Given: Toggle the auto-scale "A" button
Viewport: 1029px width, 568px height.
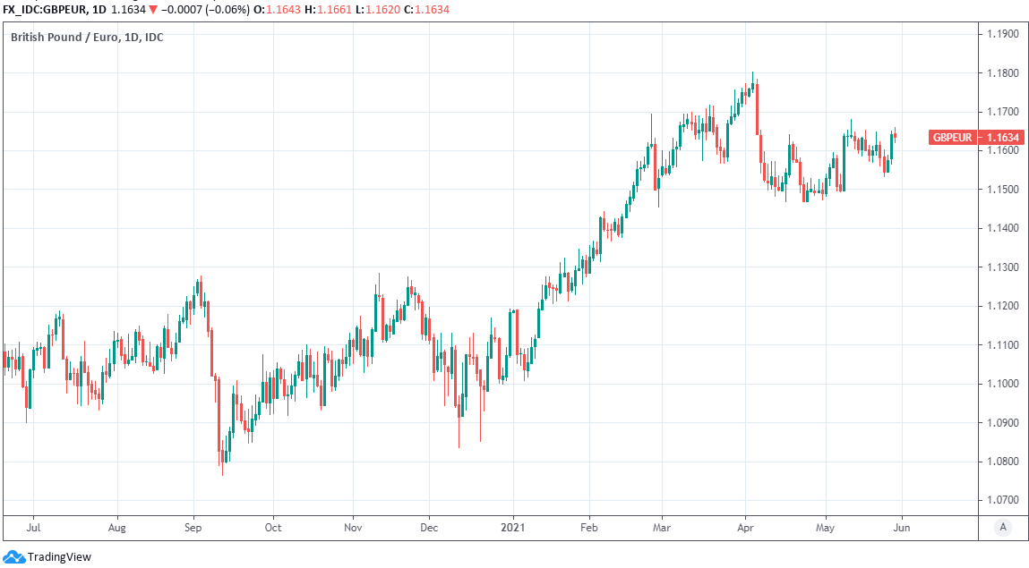Looking at the screenshot, I should [x=1002, y=528].
